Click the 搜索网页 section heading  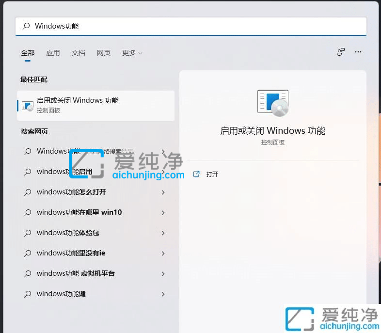coord(34,131)
